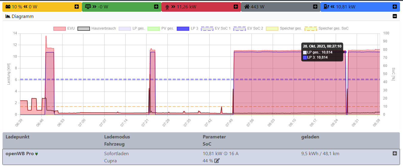Select the Cupra vehicle name
Screen dimensions: 403x168
pyautogui.click(x=110, y=161)
